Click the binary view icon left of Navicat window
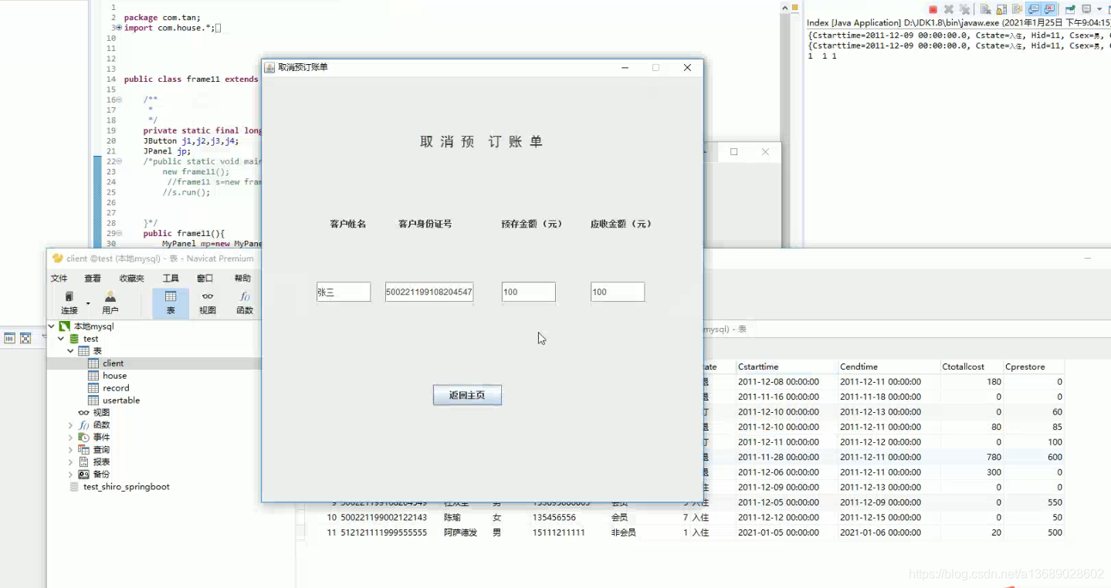This screenshot has width=1111, height=588. pyautogui.click(x=10, y=338)
